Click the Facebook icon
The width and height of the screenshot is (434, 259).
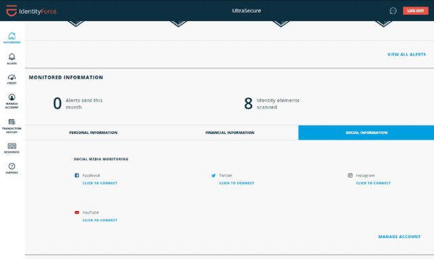[77, 175]
